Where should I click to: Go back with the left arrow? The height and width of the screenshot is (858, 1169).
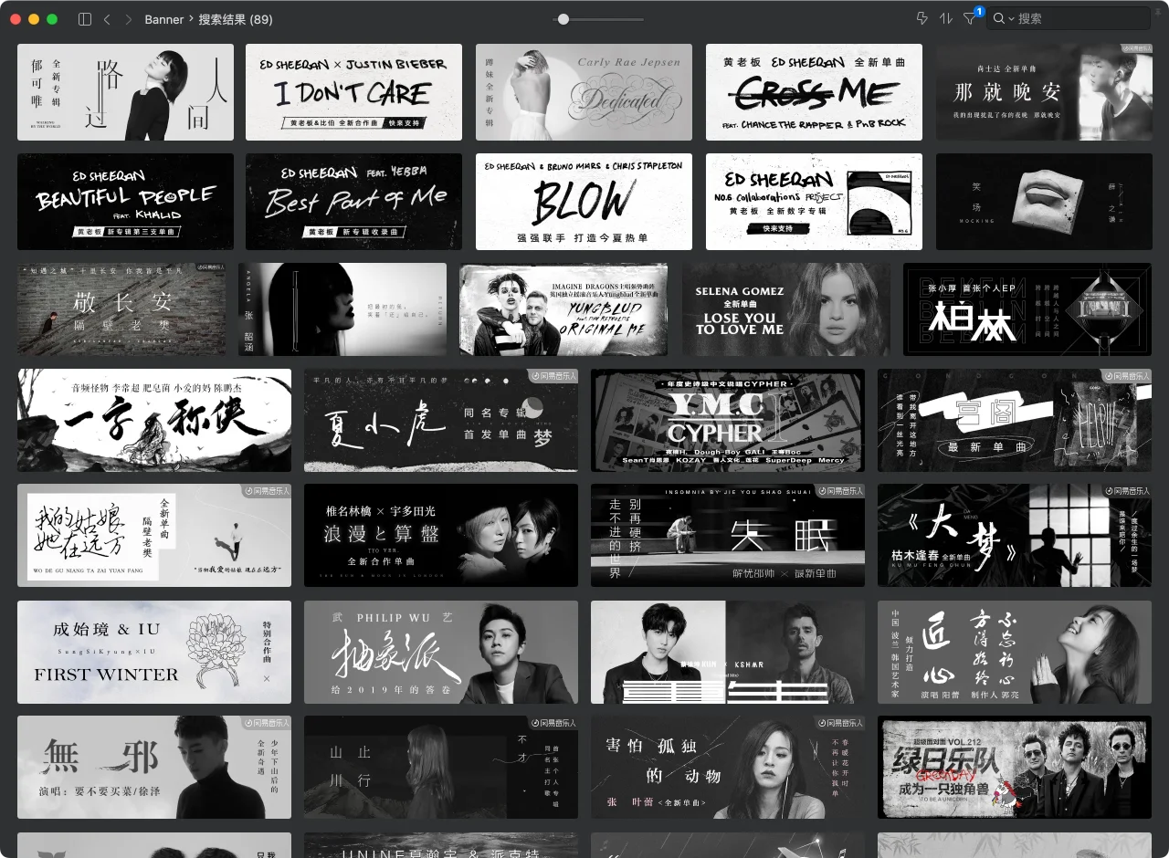click(107, 19)
